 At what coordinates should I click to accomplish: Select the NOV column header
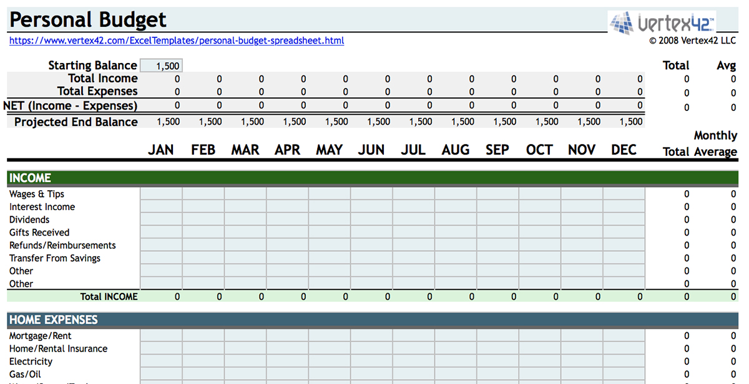582,150
